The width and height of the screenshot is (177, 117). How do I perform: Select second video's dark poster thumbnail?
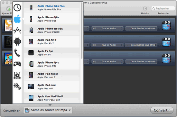point(8,42)
